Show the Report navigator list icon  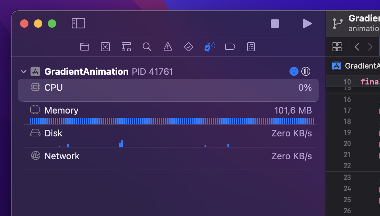click(x=251, y=47)
